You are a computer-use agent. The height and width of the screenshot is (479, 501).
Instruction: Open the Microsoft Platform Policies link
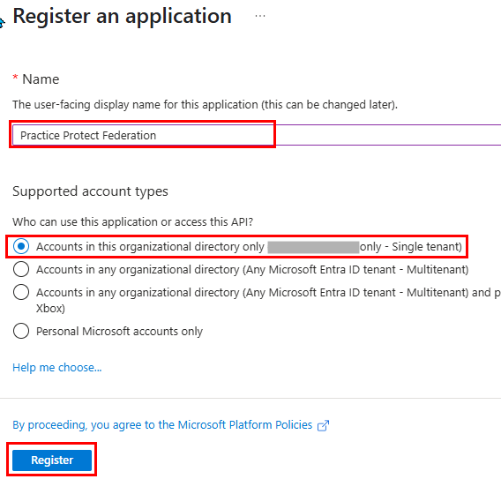point(162,425)
